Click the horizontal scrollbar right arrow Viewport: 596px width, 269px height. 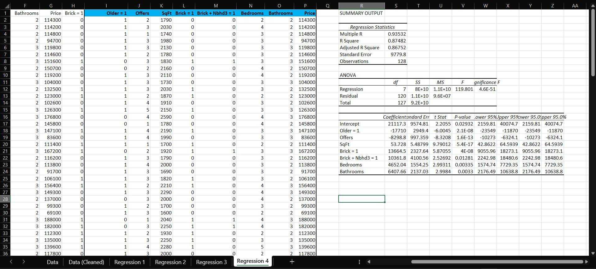(x=586, y=262)
